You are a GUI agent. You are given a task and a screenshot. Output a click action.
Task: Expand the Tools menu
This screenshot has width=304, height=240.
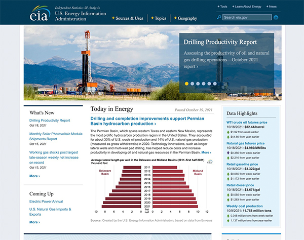pyautogui.click(x=222, y=7)
